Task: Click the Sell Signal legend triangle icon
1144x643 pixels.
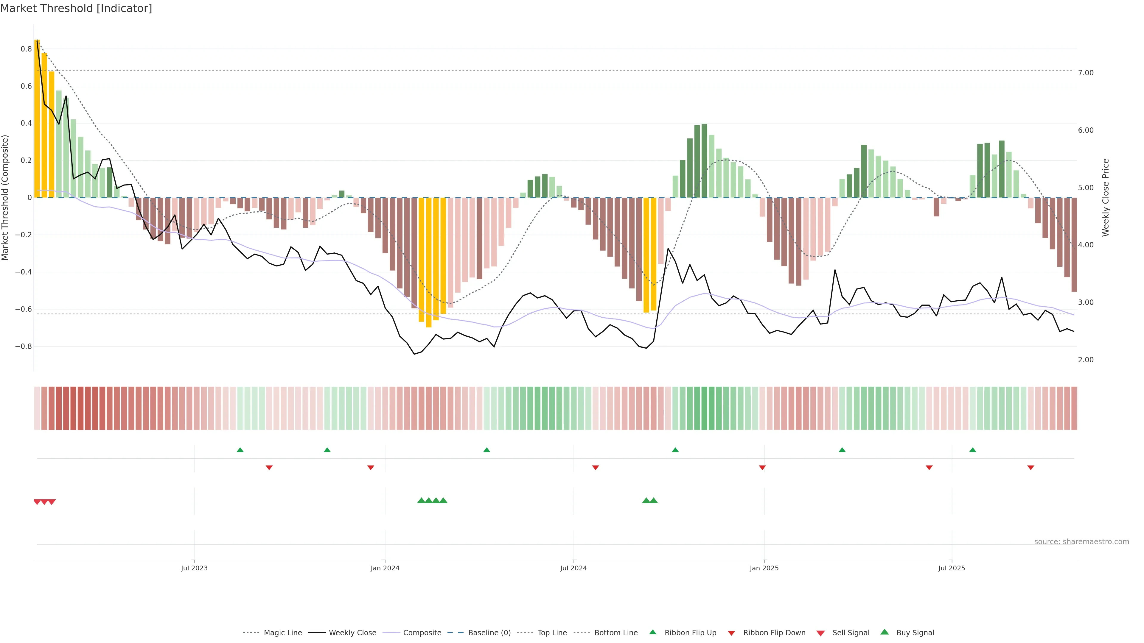Action: pos(821,633)
